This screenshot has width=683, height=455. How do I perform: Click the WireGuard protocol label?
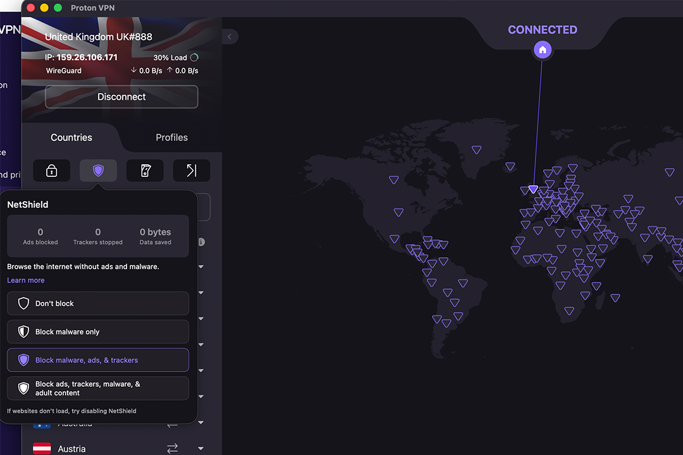64,71
